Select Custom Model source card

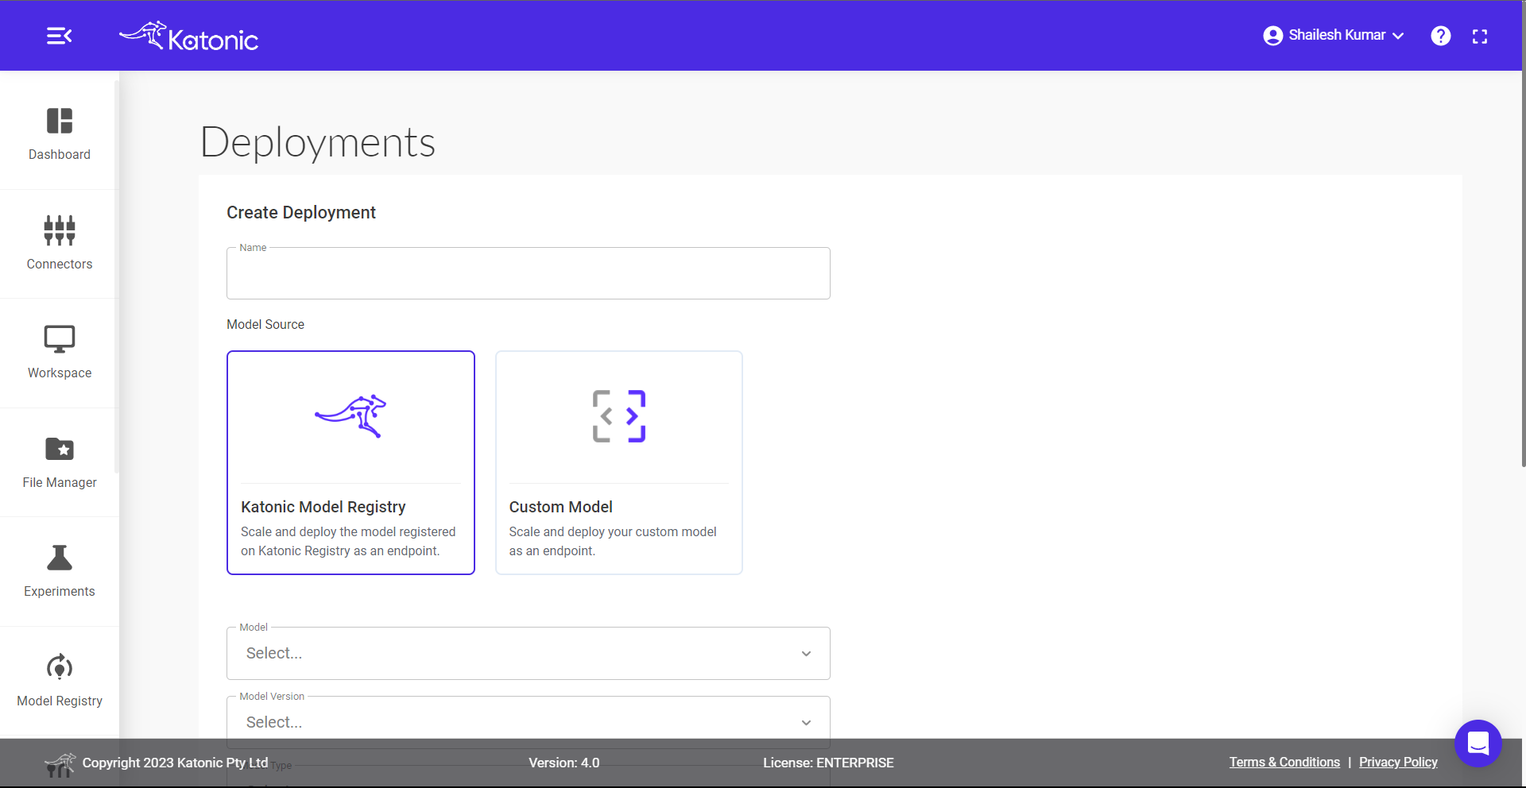point(619,462)
